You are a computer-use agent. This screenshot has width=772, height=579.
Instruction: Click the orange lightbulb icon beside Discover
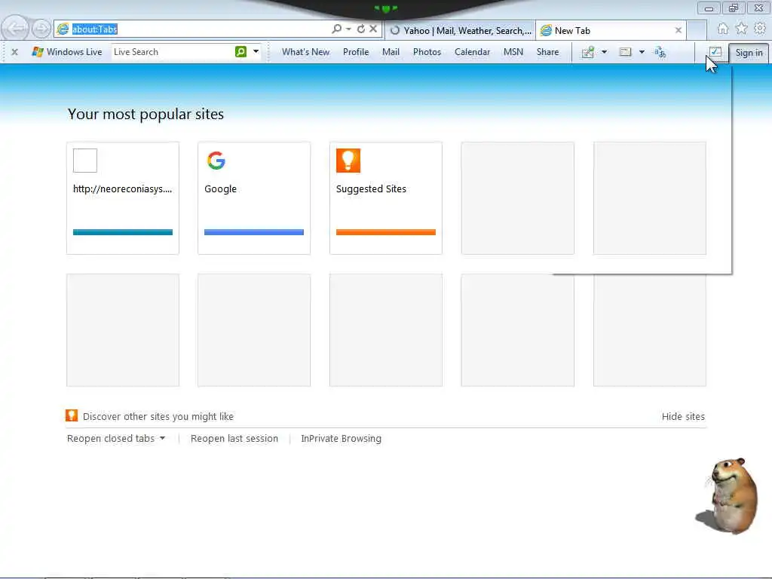point(72,415)
